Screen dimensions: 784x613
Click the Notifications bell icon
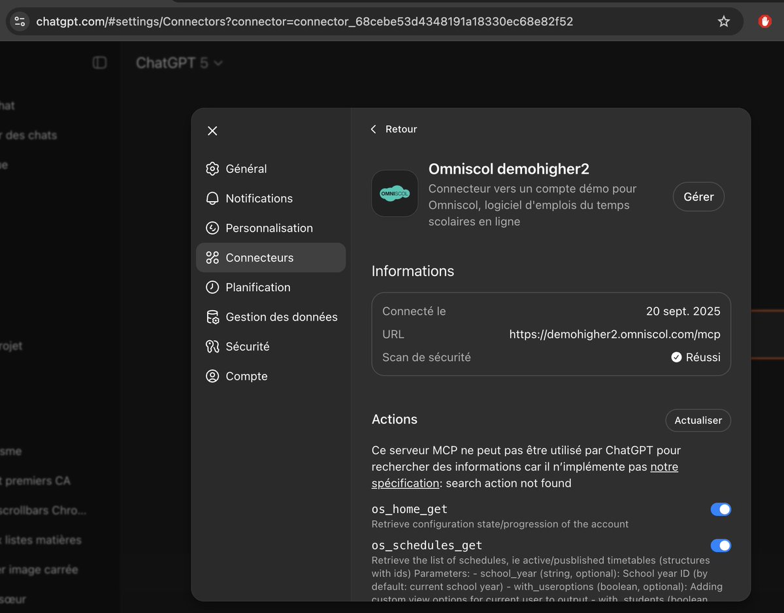[212, 198]
